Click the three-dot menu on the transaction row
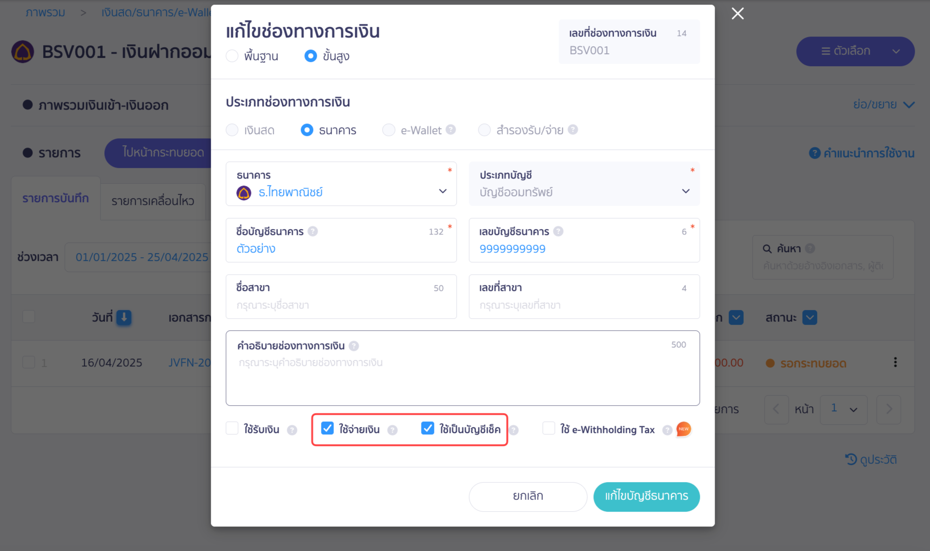930x551 pixels. 895,362
